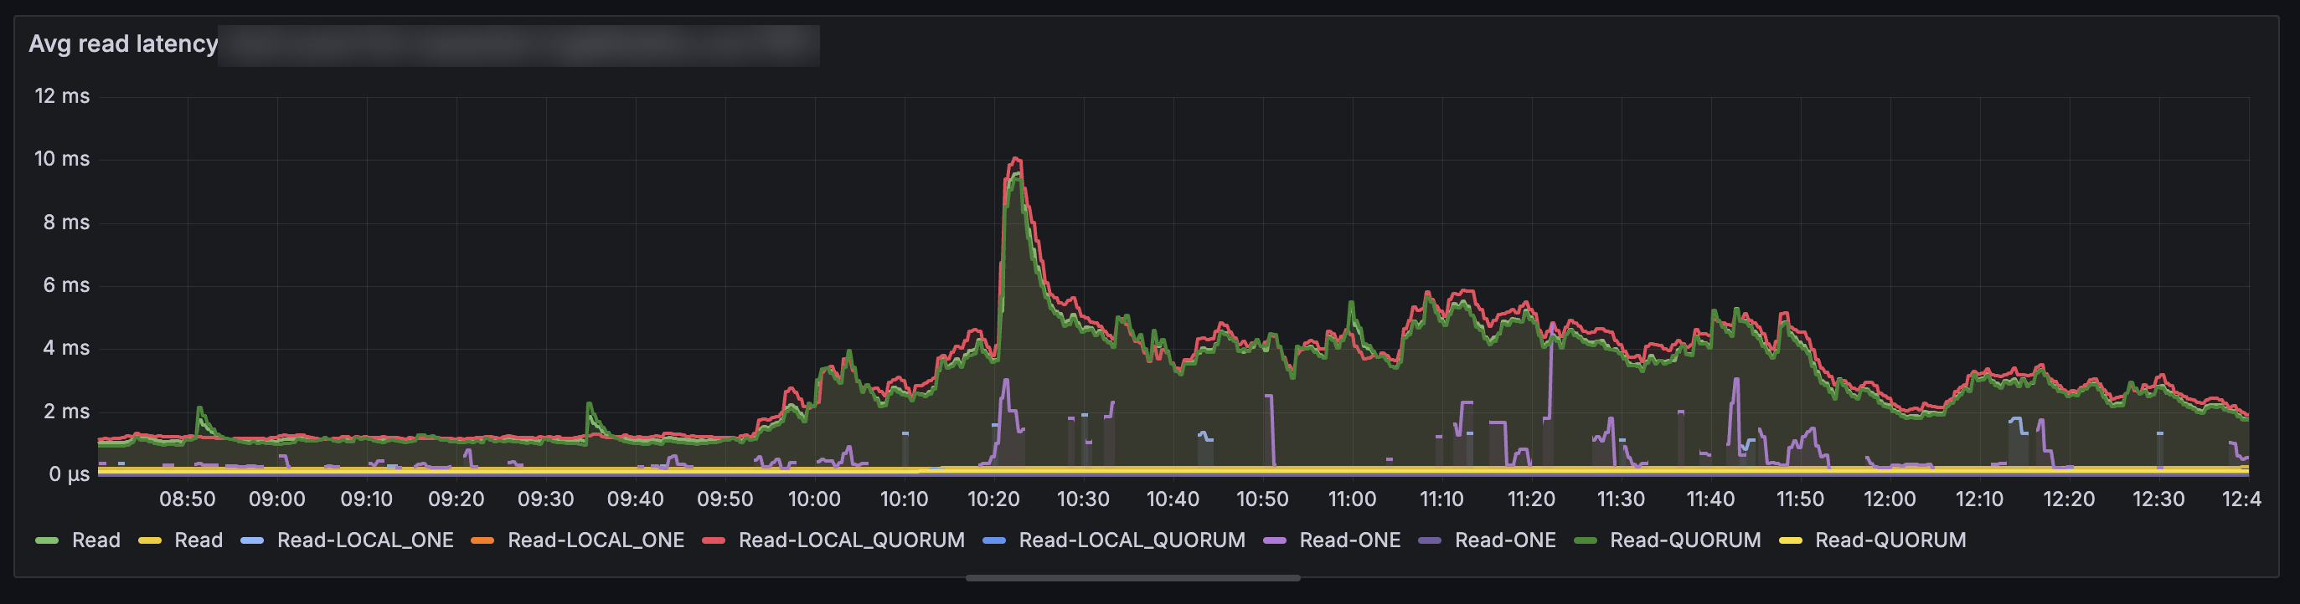The height and width of the screenshot is (604, 2300).
Task: Toggle the Read legend label beside the light green swatch
Action: pos(95,540)
